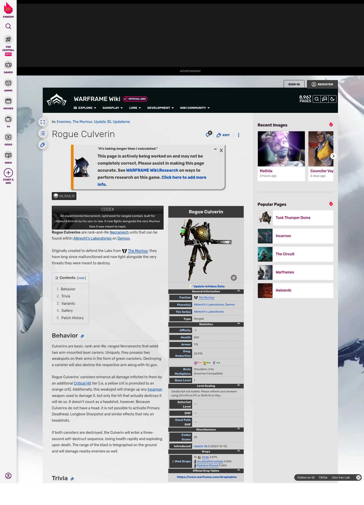This screenshot has height=505, width=364.
Task: Close the Follow on IG bar
Action: 358,477
